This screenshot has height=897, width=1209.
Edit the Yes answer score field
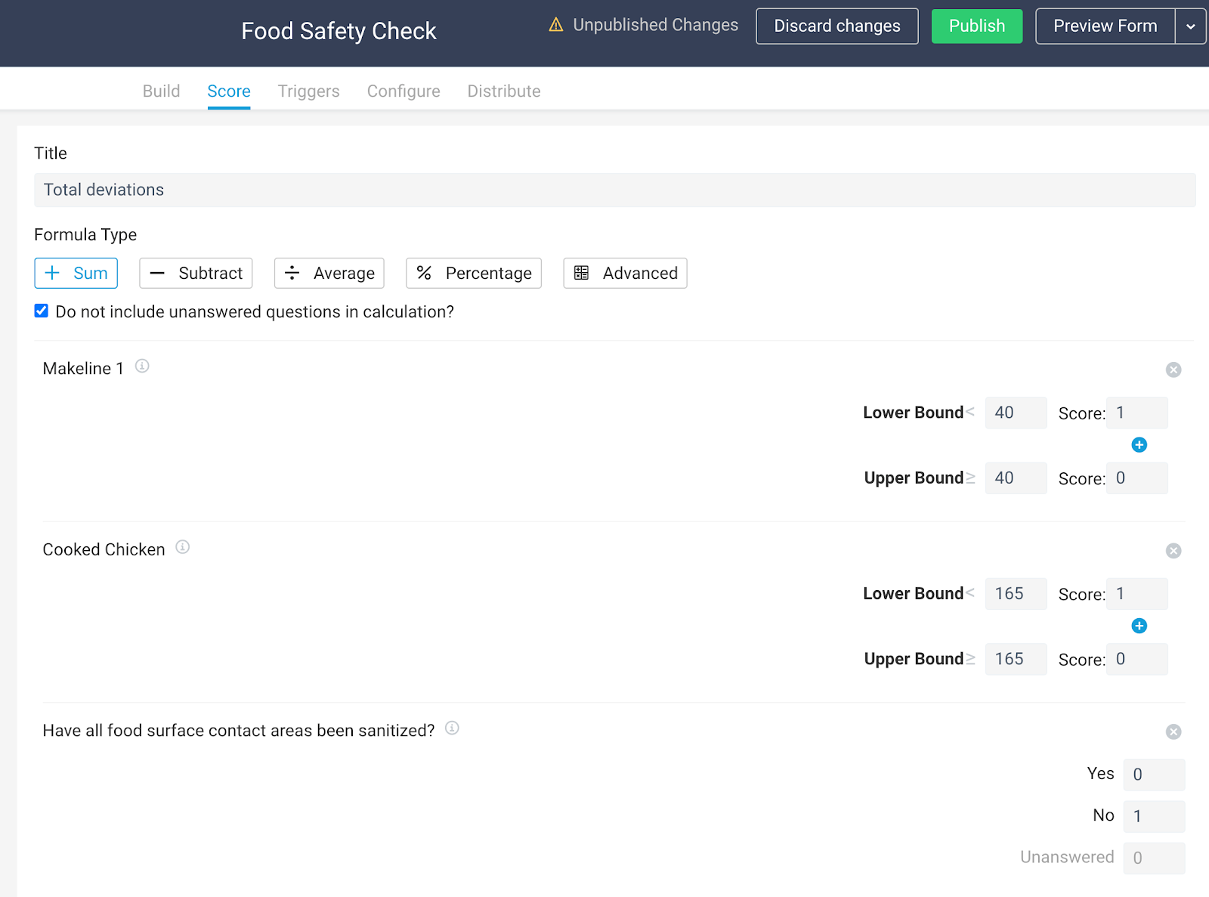tap(1155, 775)
